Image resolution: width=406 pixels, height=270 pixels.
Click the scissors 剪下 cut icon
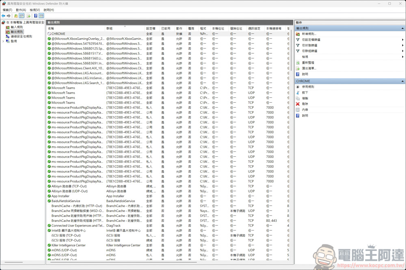(298, 93)
